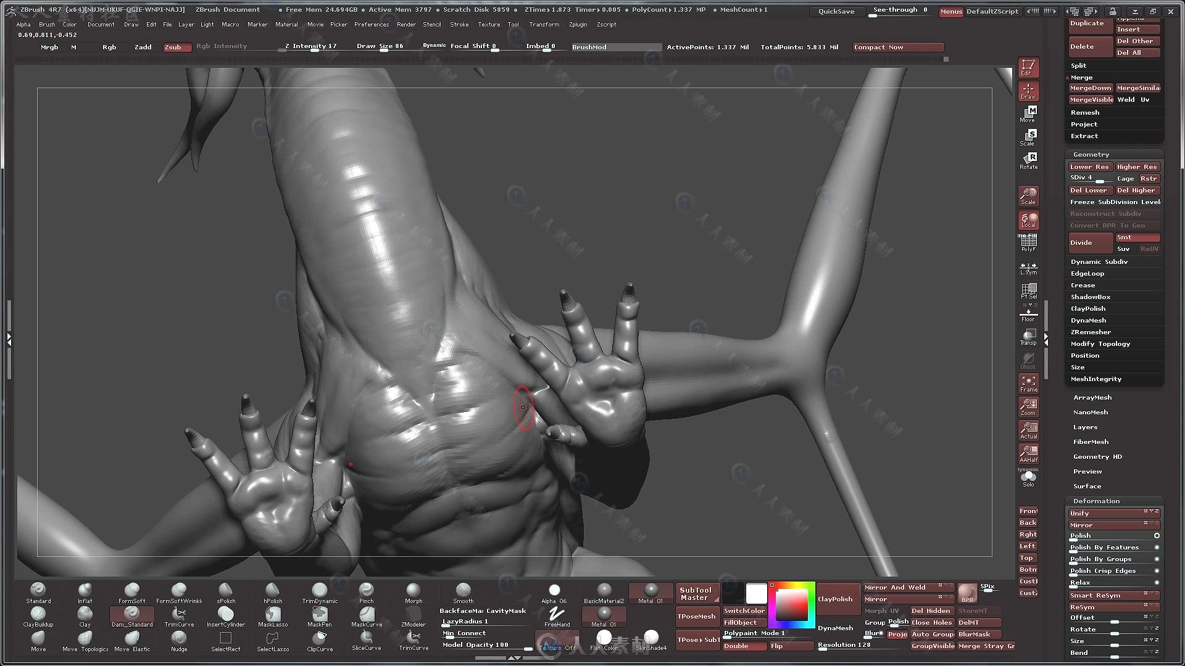The width and height of the screenshot is (1185, 666).
Task: Select the Dam_Standard brush
Action: coord(132,617)
